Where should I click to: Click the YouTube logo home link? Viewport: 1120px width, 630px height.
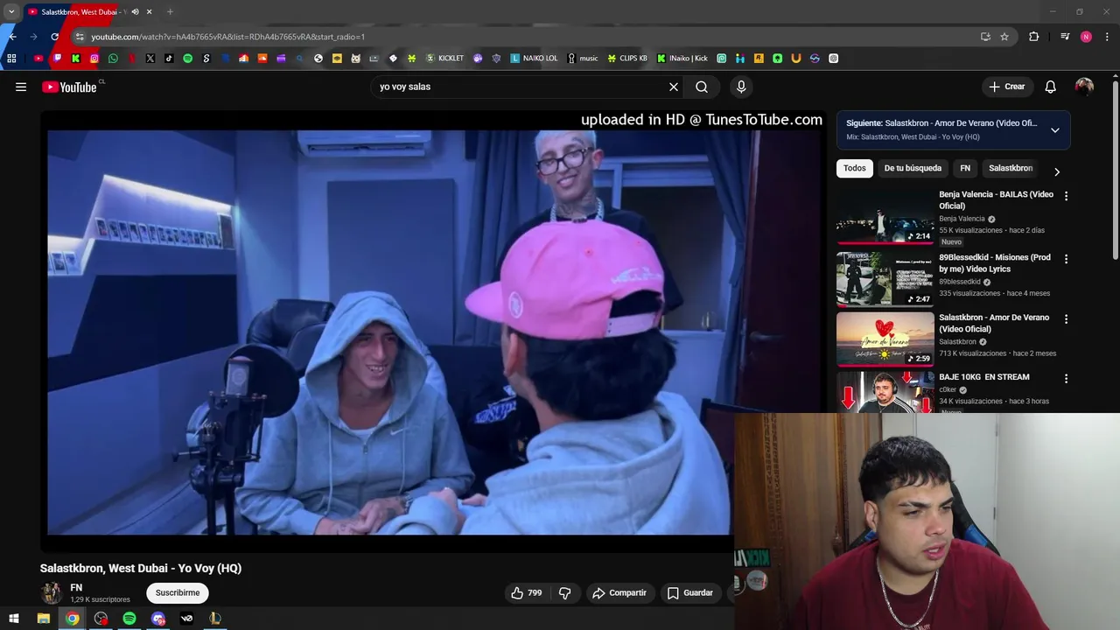point(69,87)
